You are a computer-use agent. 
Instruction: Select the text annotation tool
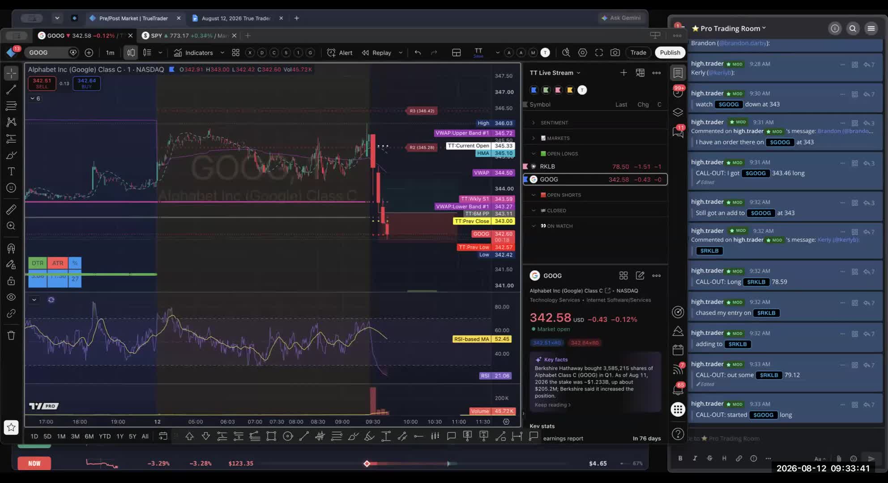[11, 171]
